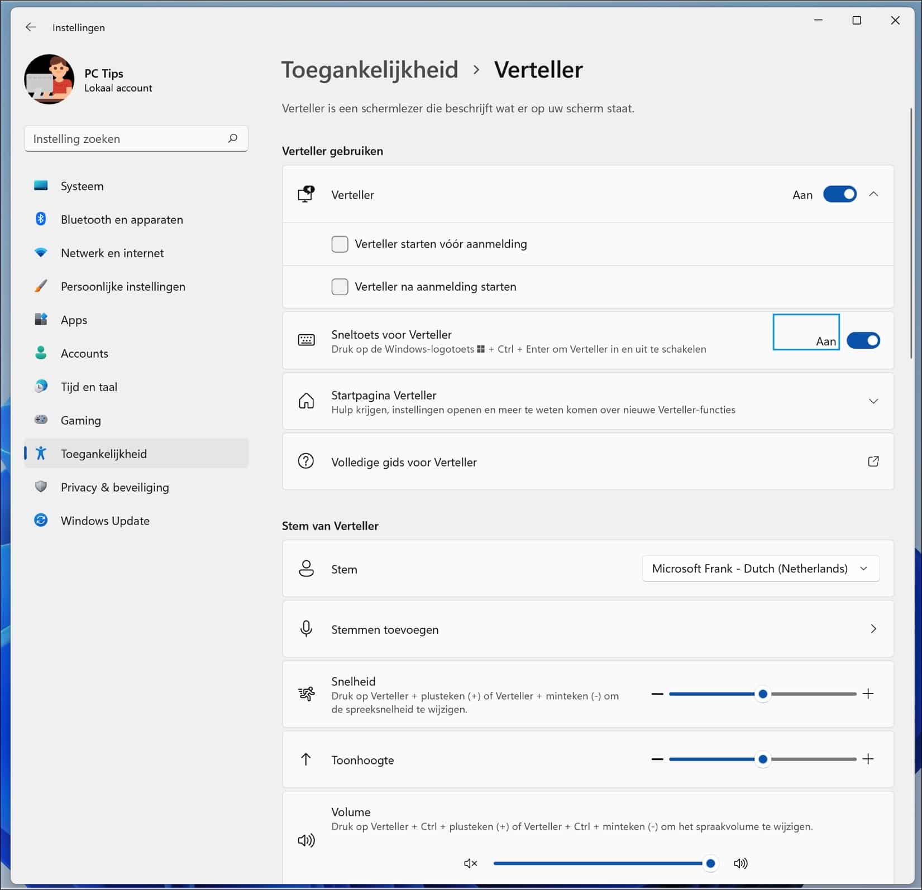Adjust the Snelheid speech rate slider

pos(763,694)
